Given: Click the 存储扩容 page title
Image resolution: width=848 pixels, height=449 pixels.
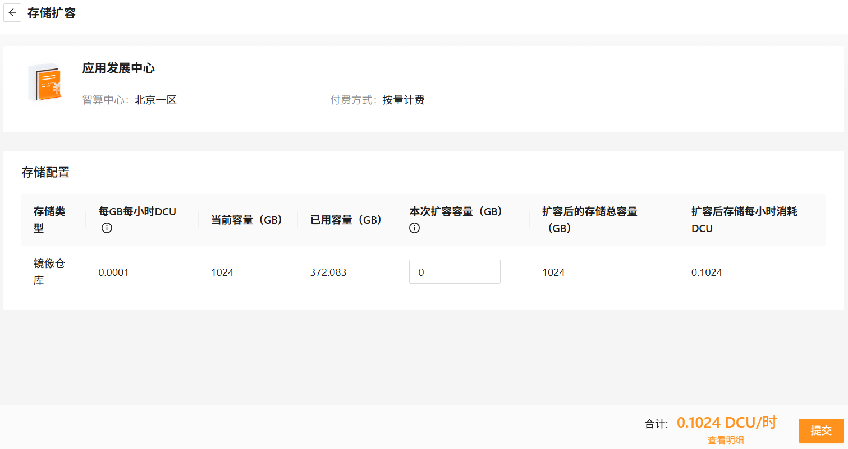Looking at the screenshot, I should (x=52, y=13).
